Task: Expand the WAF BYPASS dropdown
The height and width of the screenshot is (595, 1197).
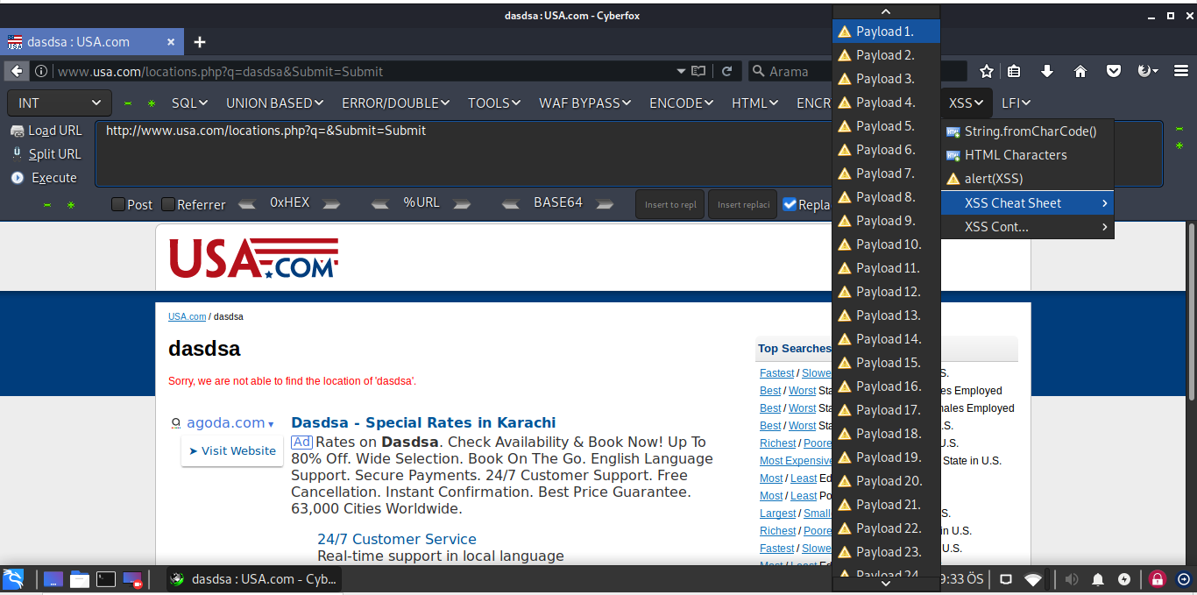Action: point(584,103)
